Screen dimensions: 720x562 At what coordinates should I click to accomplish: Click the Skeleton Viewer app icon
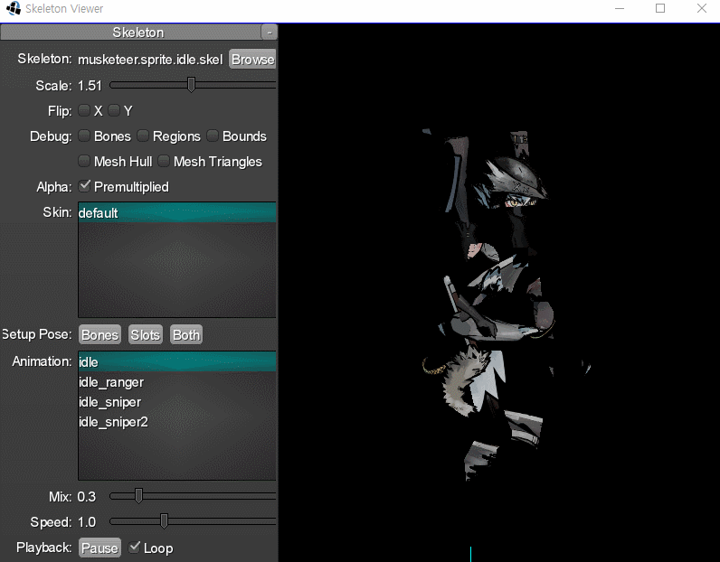[x=14, y=8]
